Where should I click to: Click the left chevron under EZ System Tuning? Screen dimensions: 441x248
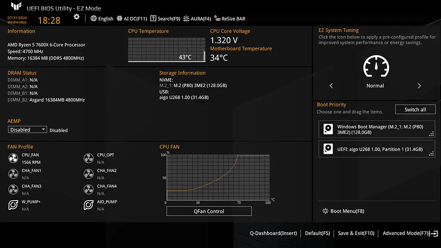click(331, 86)
